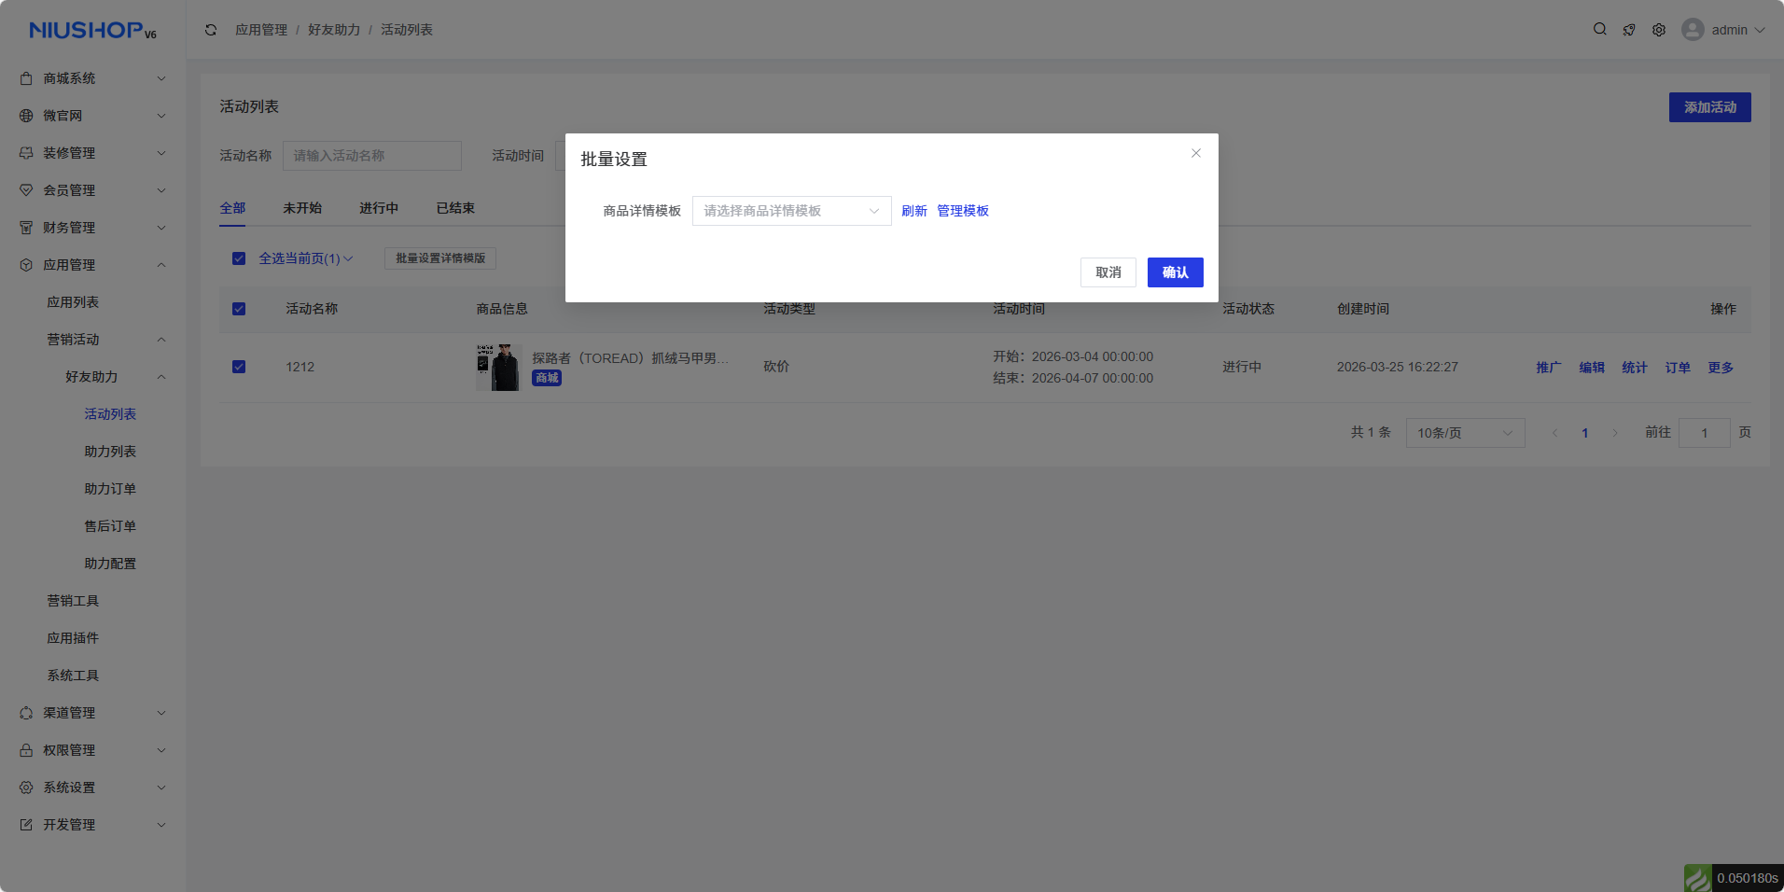Click the 权限管理 lock icon
The image size is (1784, 892).
tap(26, 750)
